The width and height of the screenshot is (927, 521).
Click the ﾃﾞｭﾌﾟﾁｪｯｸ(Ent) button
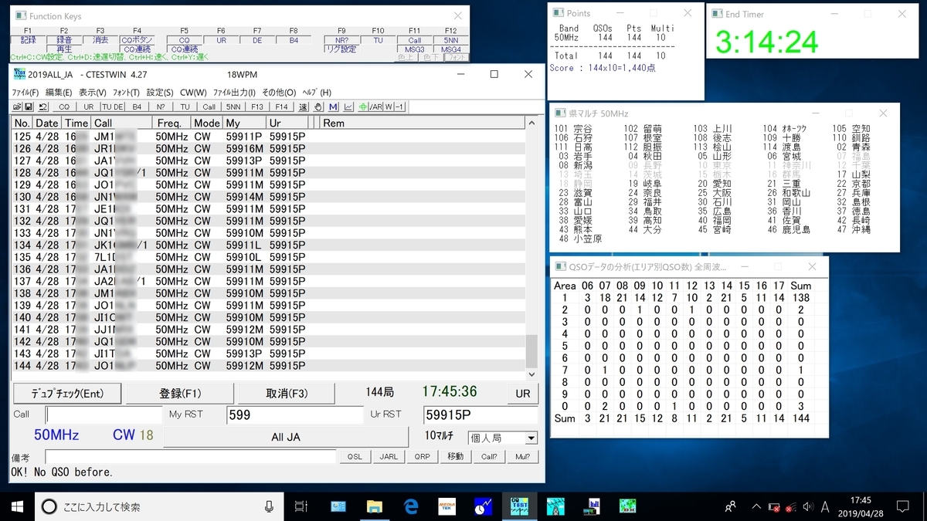coord(66,393)
